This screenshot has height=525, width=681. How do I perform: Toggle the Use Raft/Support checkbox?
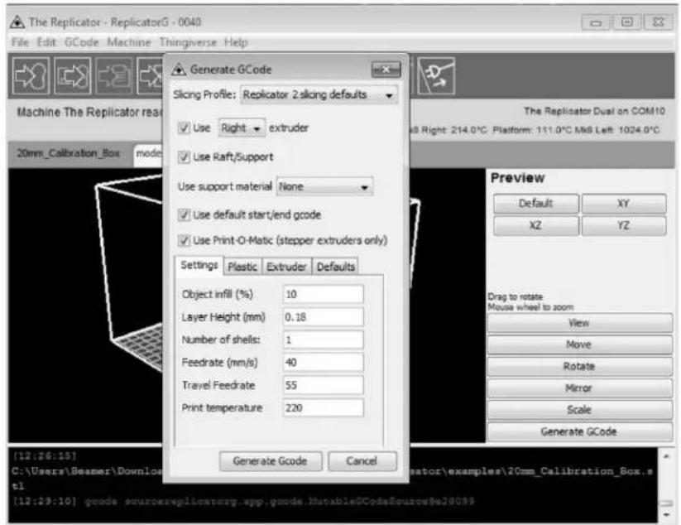click(x=184, y=157)
